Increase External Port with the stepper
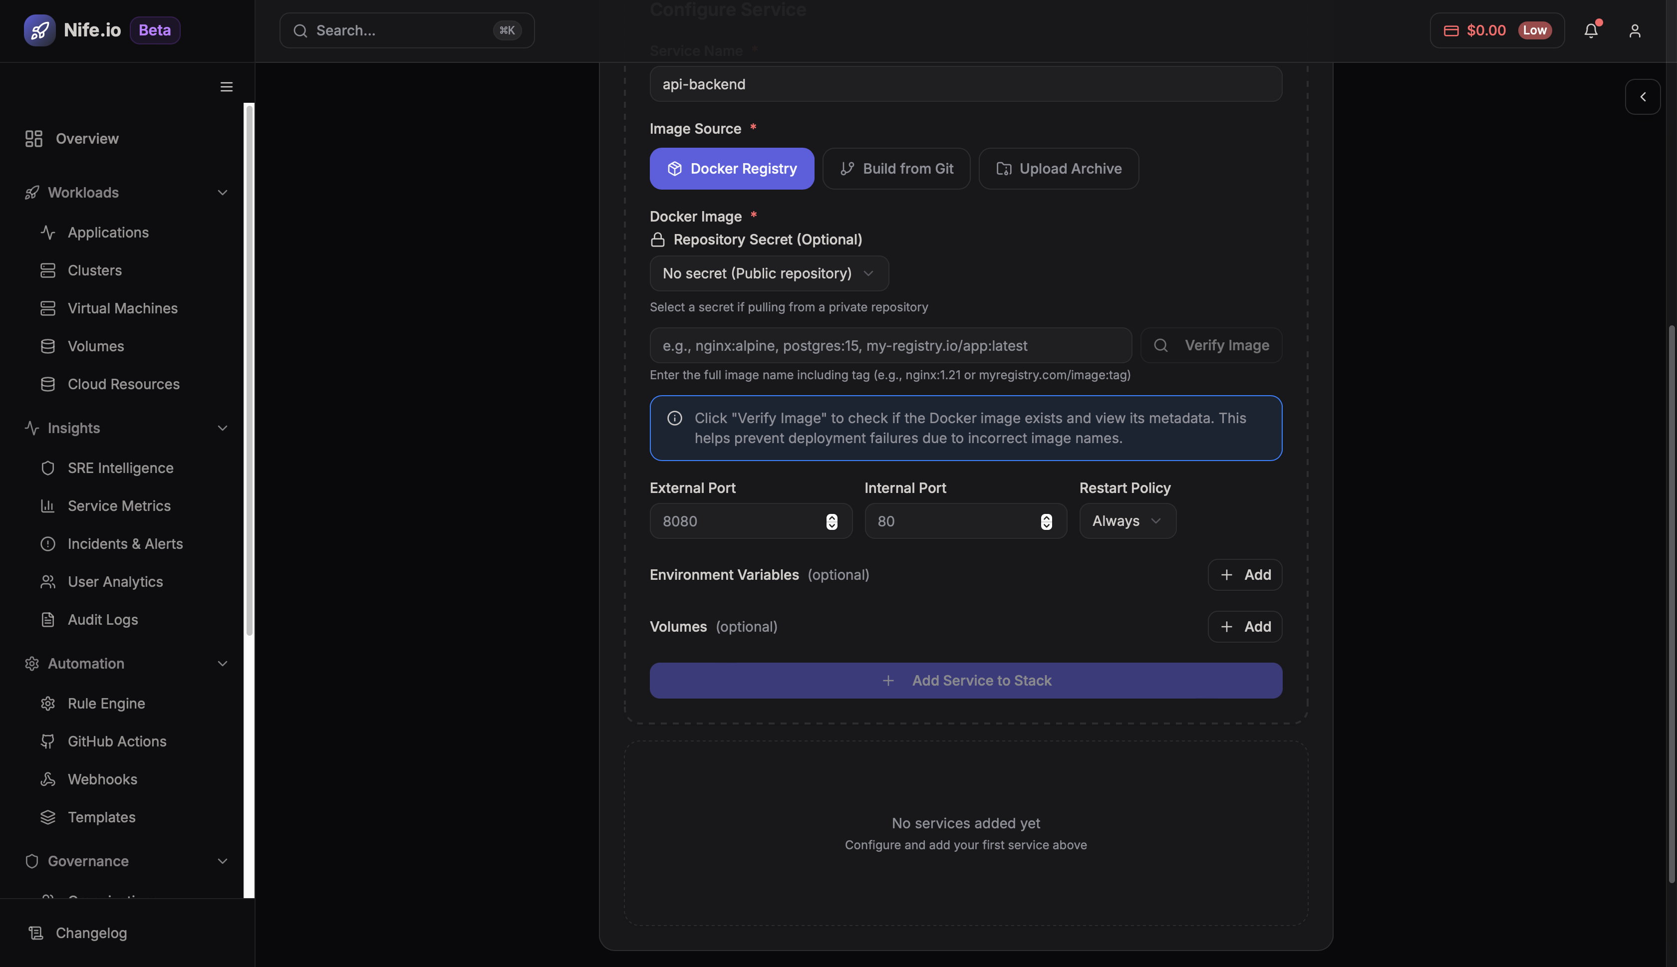The image size is (1677, 967). coord(832,517)
